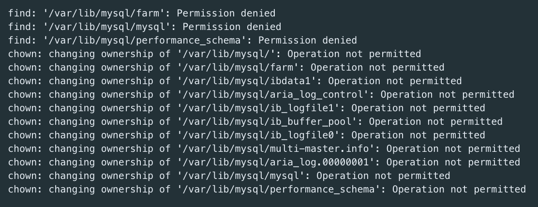Click the '/var/lib/mysql/ib_buffer_pool' path
The width and height of the screenshot is (538, 207).
[x=268, y=121]
